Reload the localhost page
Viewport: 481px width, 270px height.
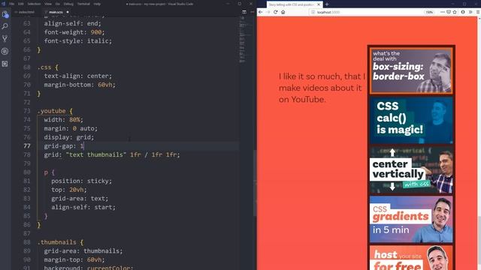point(276,12)
